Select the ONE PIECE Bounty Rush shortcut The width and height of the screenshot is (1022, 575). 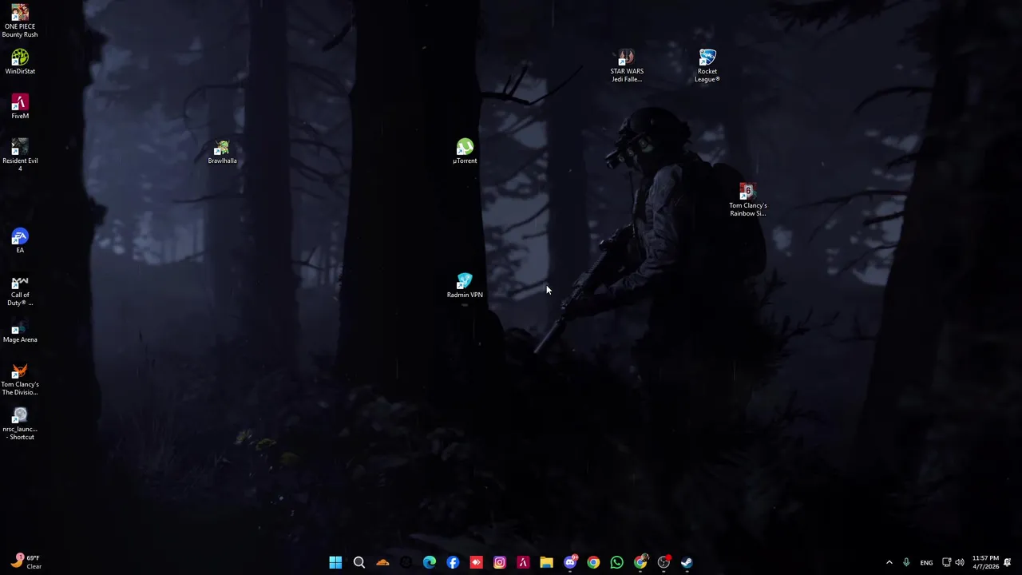point(20,21)
